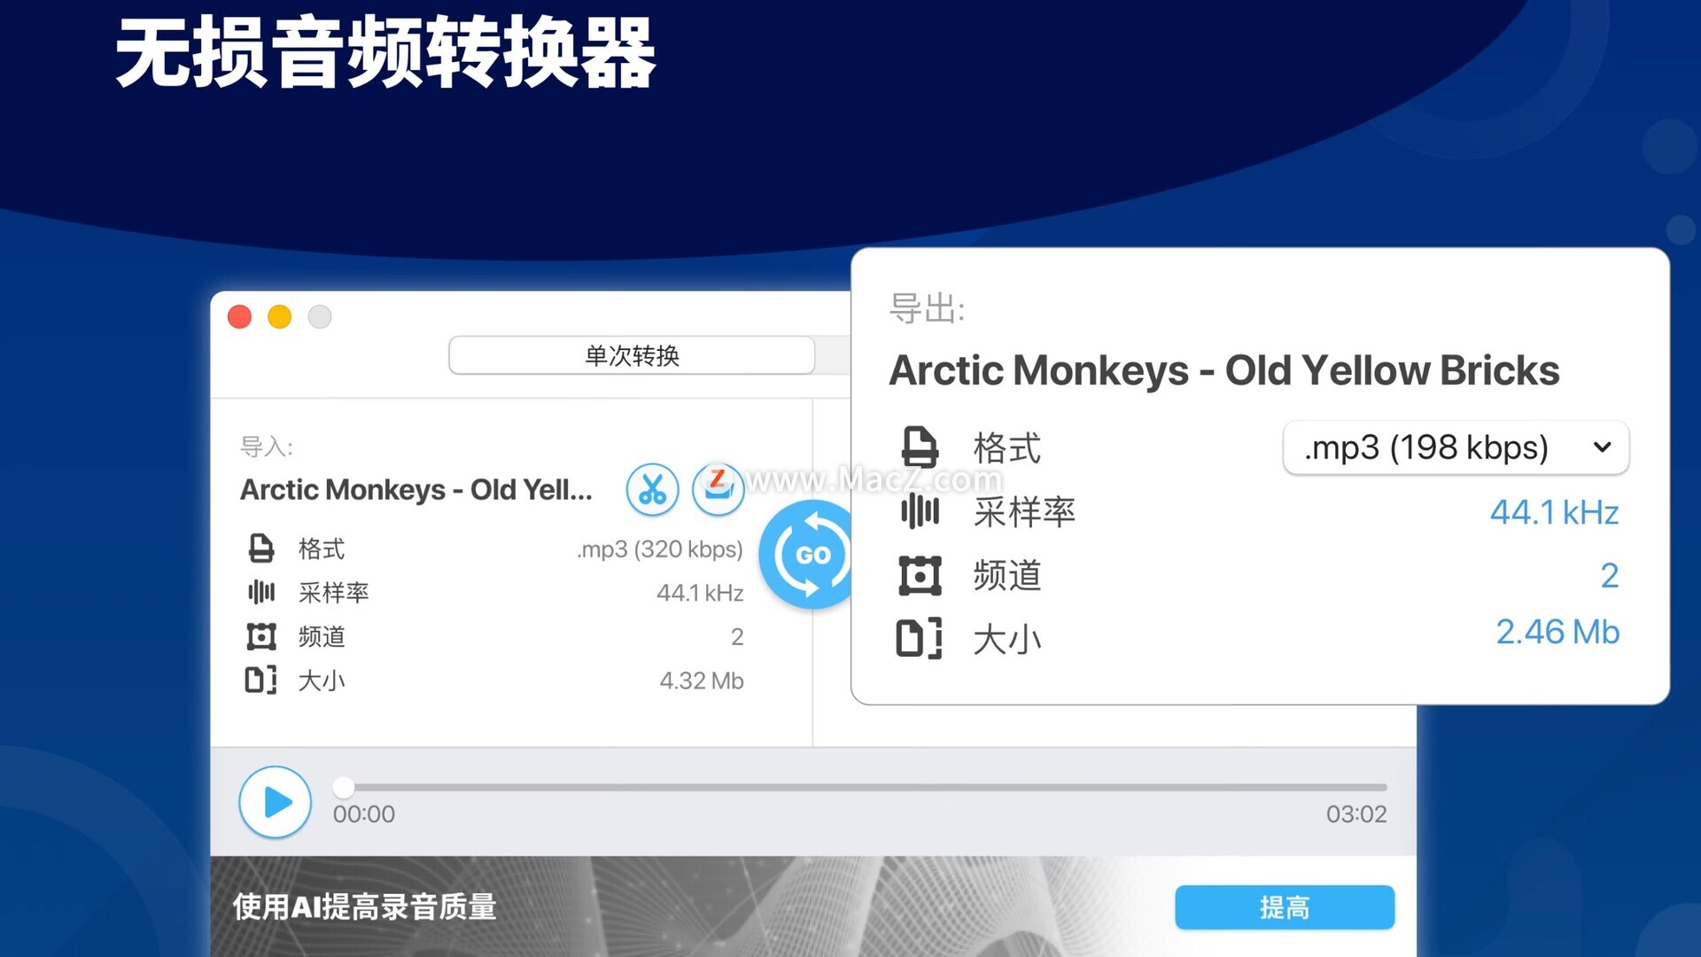Click the yellow minimize window button
Image resolution: width=1701 pixels, height=957 pixels.
point(280,316)
